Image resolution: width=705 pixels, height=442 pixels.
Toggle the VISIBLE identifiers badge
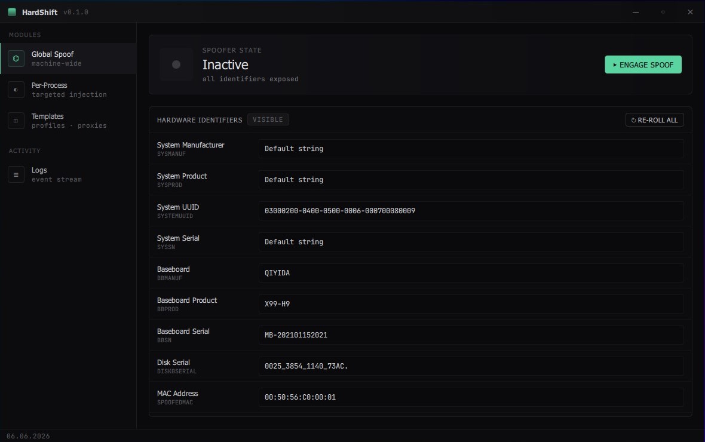(268, 119)
